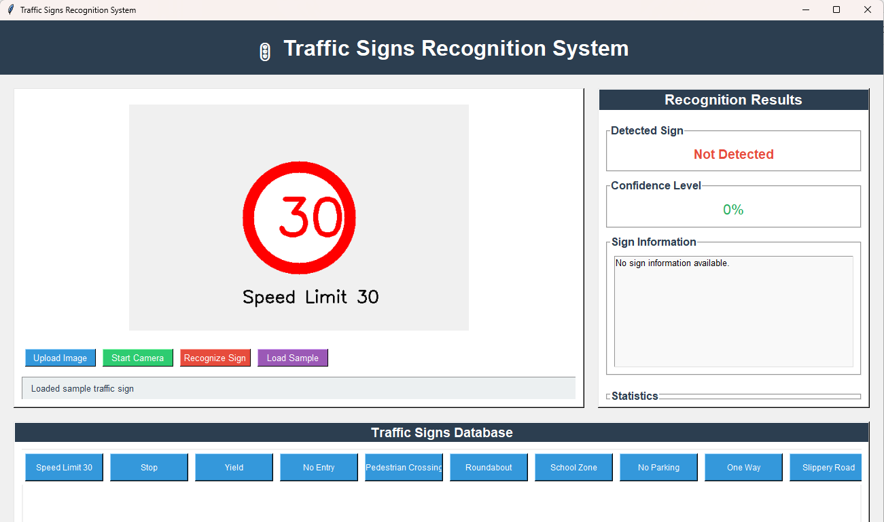Click the One Way sign button
This screenshot has width=884, height=522.
[744, 467]
